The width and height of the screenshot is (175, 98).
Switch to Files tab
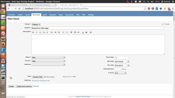84,15
